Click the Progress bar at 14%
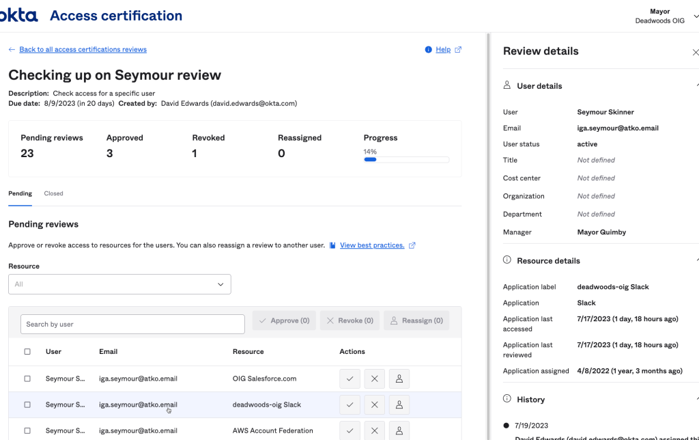The height and width of the screenshot is (440, 699). click(406, 159)
